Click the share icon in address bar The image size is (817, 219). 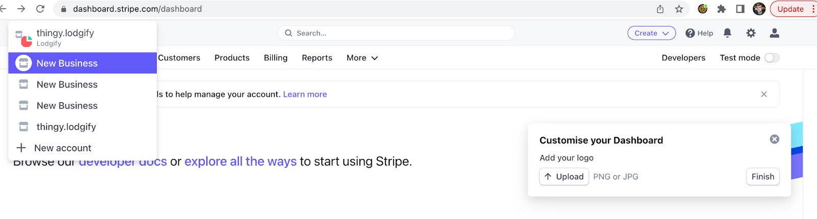tap(660, 9)
